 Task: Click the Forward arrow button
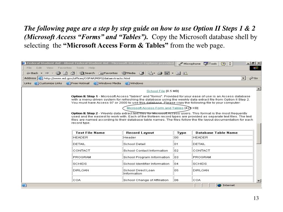pyautogui.click(x=47, y=73)
